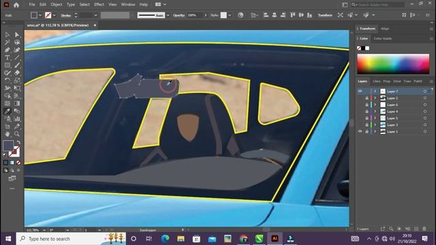Image resolution: width=436 pixels, height=245 pixels.
Task: Expand Layer 1 contents
Action: [x=375, y=131]
